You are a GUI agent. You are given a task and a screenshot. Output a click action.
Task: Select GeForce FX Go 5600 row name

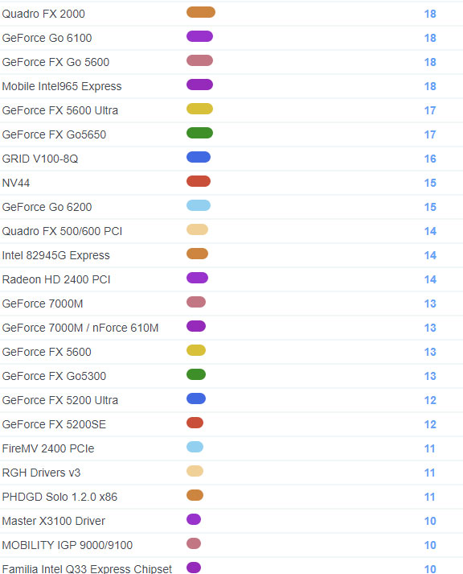(55, 62)
